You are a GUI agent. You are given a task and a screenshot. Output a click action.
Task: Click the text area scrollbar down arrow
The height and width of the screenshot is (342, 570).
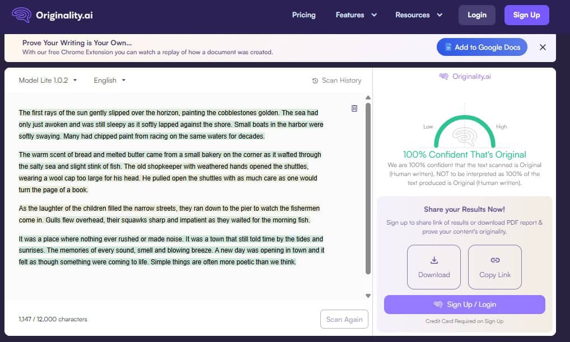pos(368,296)
